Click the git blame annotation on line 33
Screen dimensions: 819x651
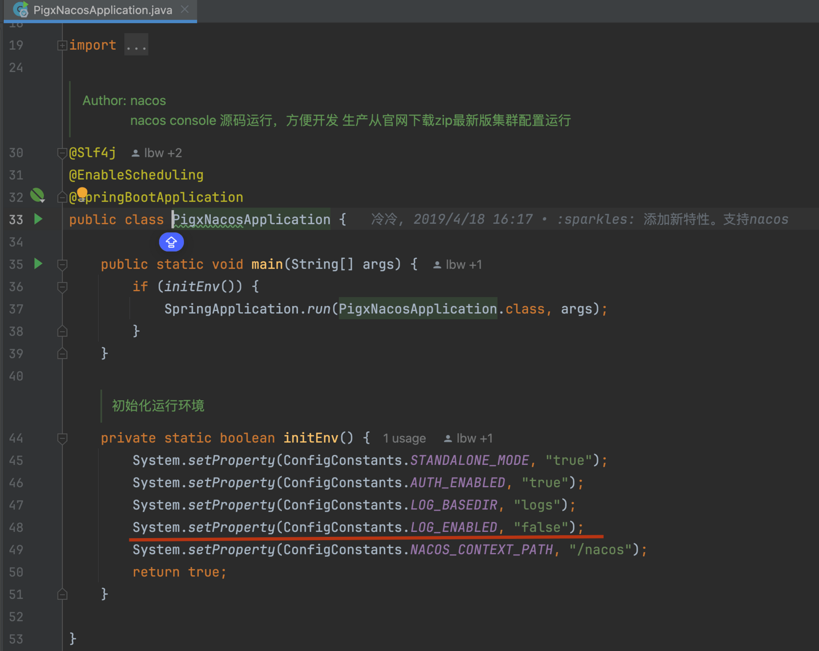coord(580,219)
